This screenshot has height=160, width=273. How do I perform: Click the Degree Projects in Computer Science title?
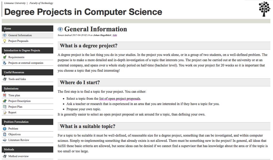[x=83, y=12]
